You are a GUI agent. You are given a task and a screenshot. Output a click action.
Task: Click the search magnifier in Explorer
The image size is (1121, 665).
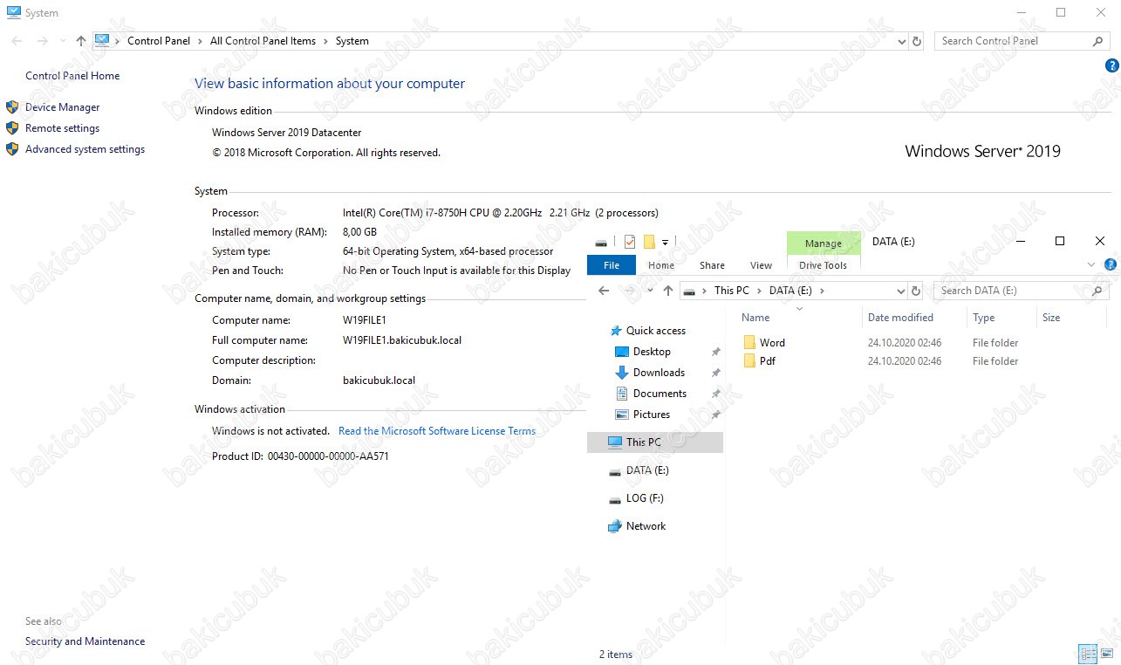[1097, 291]
